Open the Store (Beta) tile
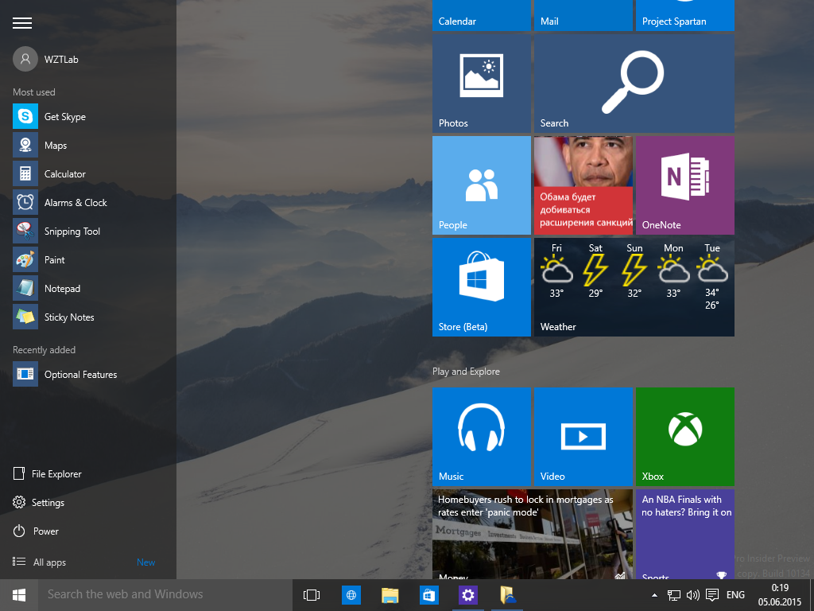Screen dimensions: 814x611 coord(482,286)
